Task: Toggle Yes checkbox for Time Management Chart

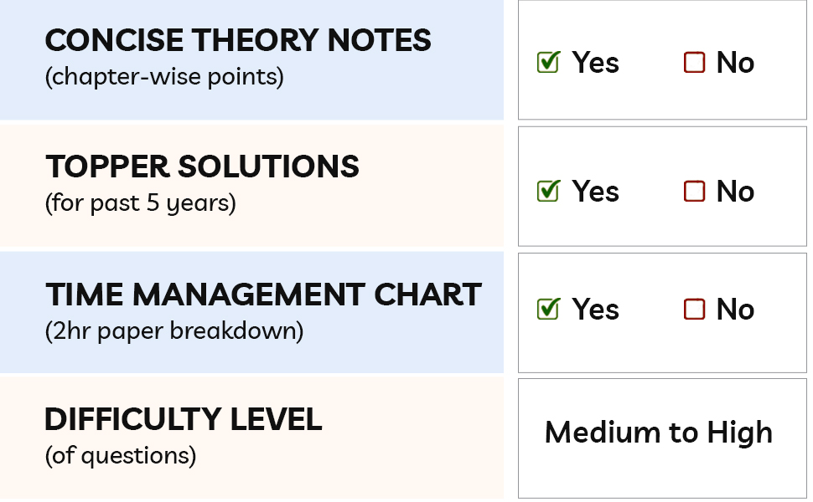Action: tap(547, 310)
